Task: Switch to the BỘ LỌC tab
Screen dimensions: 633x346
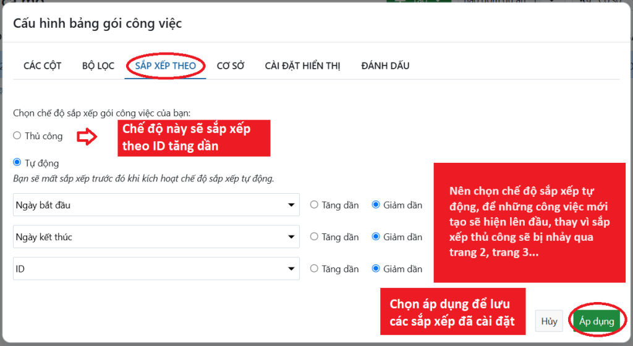Action: 98,66
